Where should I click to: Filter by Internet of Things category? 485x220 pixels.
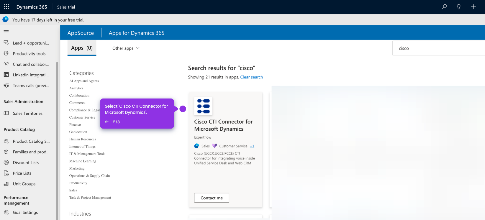click(82, 147)
